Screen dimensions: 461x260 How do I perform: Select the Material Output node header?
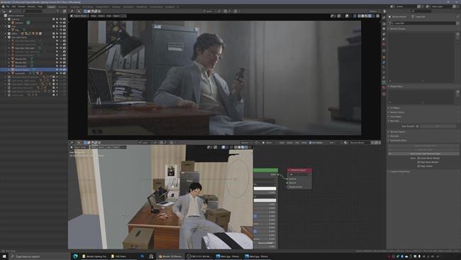click(x=299, y=170)
